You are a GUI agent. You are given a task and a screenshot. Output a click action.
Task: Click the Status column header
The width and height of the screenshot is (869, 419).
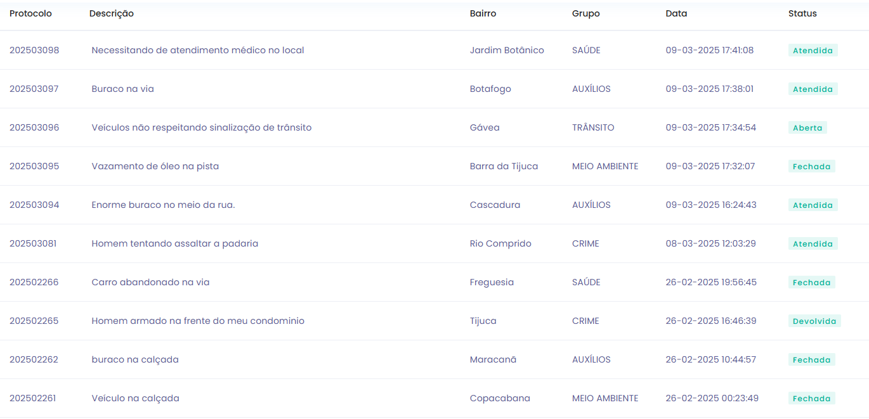(x=802, y=13)
